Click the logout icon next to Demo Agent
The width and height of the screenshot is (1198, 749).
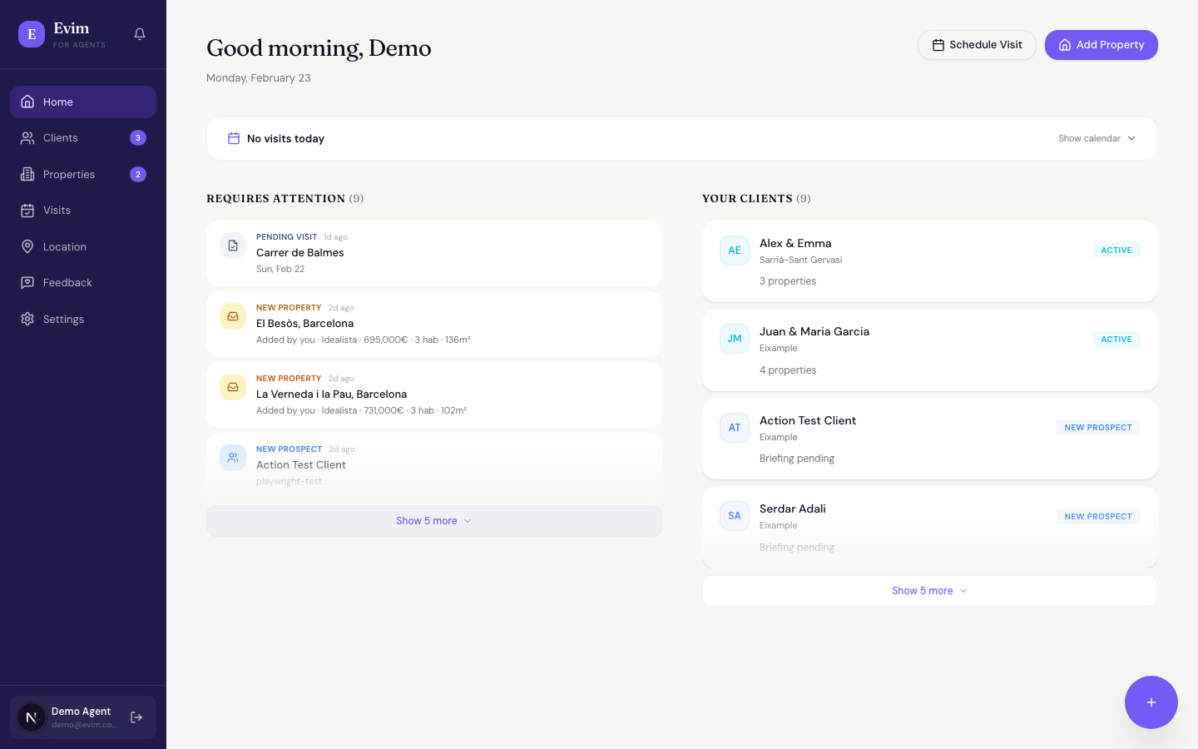tap(136, 717)
